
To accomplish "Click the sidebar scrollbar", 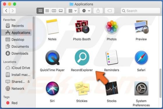I will pyautogui.click(x=33, y=48).
